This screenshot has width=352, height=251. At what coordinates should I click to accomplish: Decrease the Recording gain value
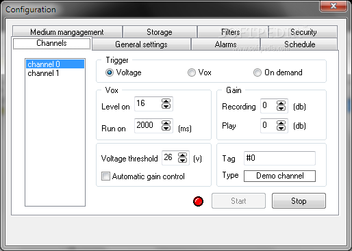281,108
